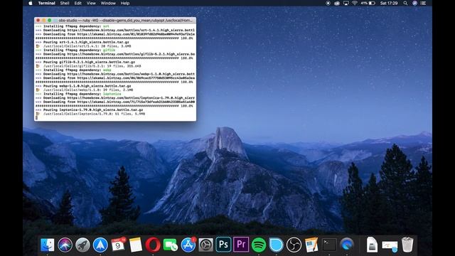Open Pages from the Dock
The width and height of the screenshot is (455, 256).
point(311,245)
